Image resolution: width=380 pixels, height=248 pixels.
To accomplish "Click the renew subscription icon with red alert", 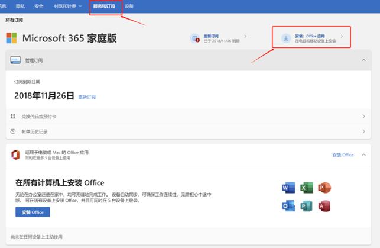I will click(x=195, y=38).
